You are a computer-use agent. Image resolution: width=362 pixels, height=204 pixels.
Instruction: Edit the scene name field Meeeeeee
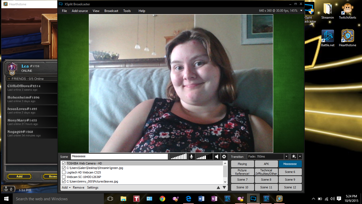click(119, 156)
